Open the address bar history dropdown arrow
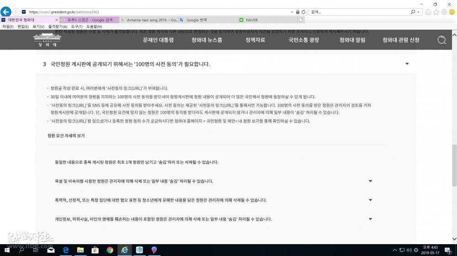 pos(292,12)
